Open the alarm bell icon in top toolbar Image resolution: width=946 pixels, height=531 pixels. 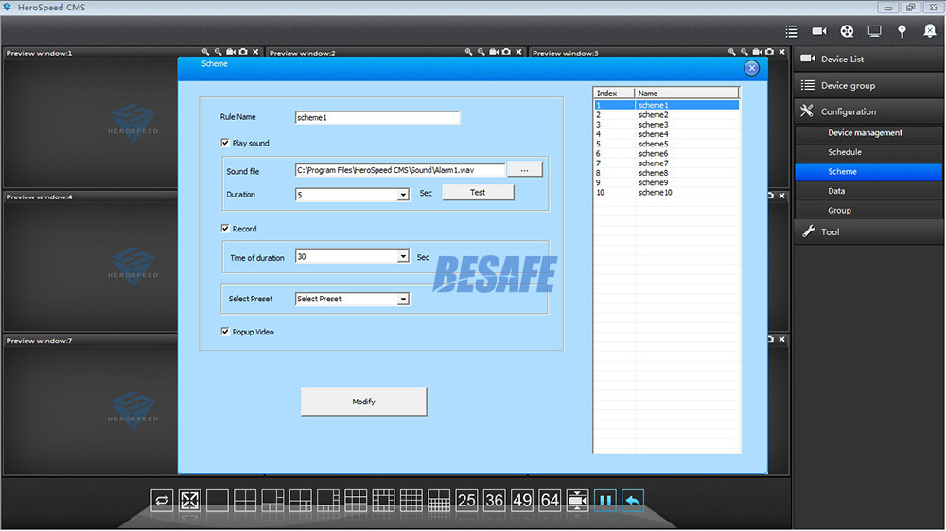point(929,31)
